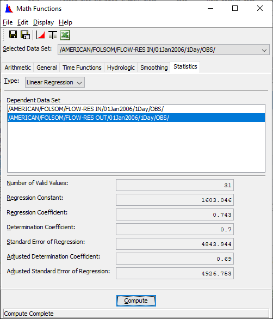Click the Excel export icon
Viewport: 273px width, 319px height.
click(x=65, y=35)
